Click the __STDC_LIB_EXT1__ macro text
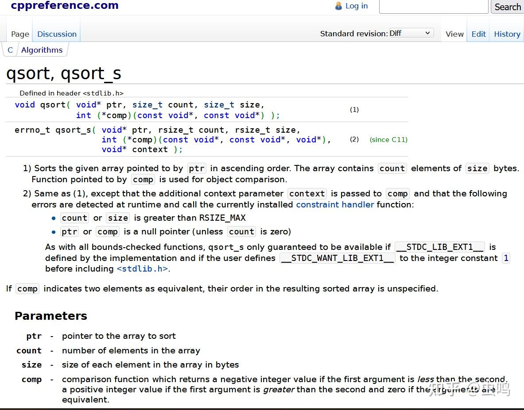The image size is (524, 410). [x=439, y=247]
